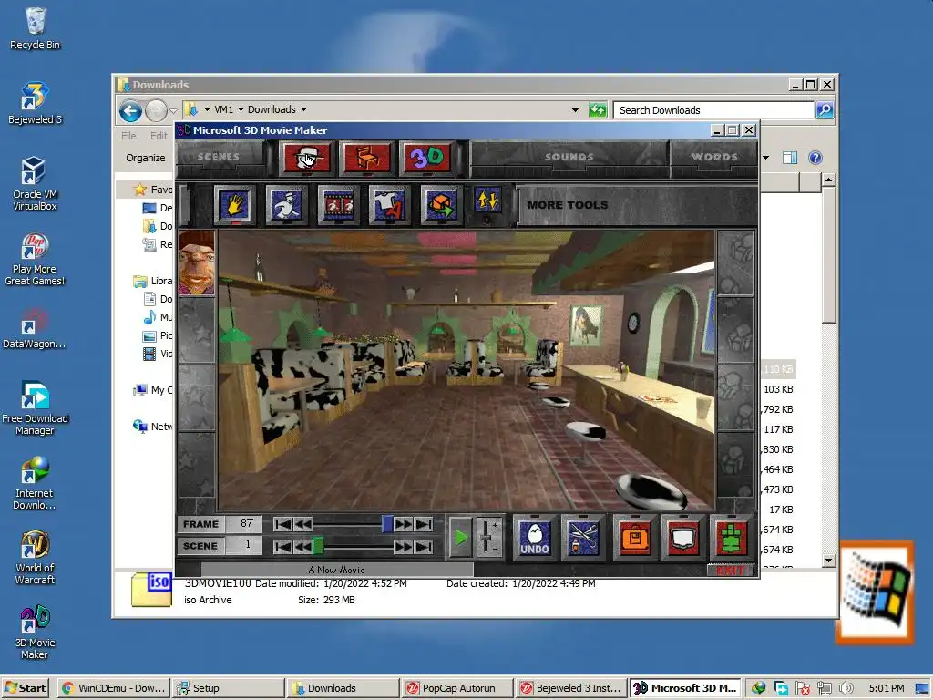Go to previous scene on Scene row

tap(302, 547)
